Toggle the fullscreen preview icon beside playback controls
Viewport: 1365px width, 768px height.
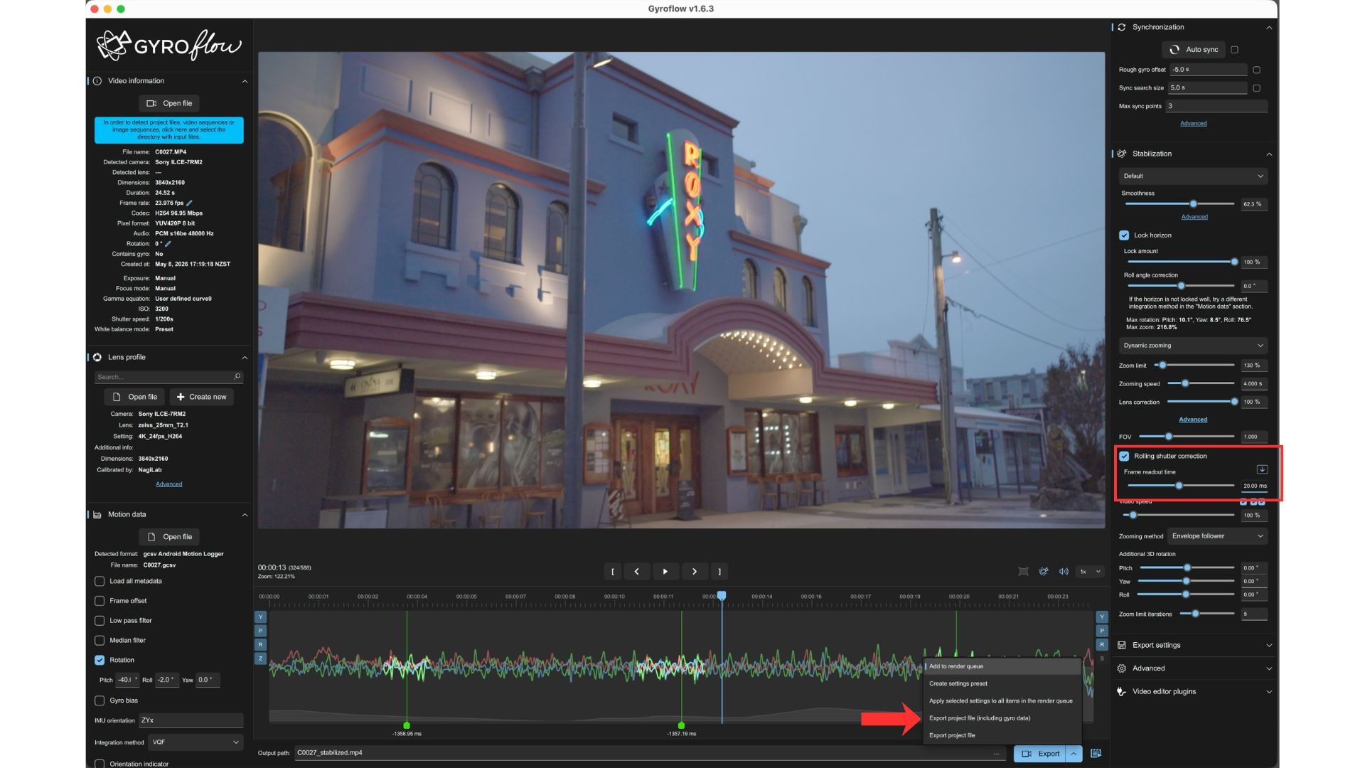[x=1023, y=571]
